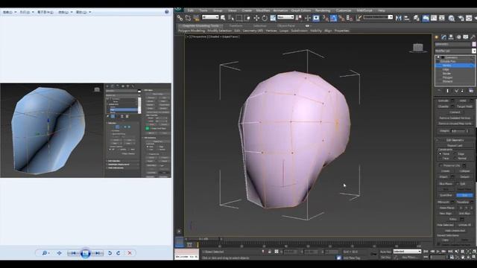The image size is (477, 268).
Task: Click the Remove Isolated Vertices button
Action: [455, 118]
